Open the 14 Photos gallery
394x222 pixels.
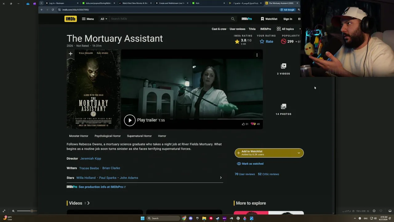[x=283, y=109]
